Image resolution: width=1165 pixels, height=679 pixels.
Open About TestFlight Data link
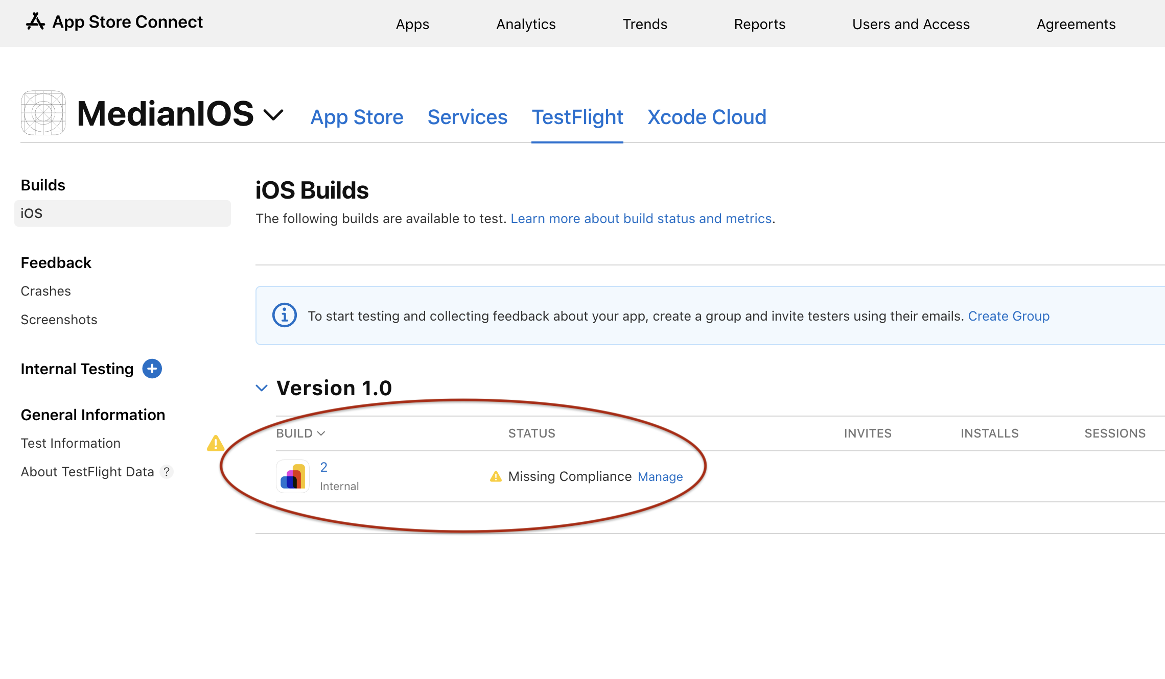pos(87,472)
